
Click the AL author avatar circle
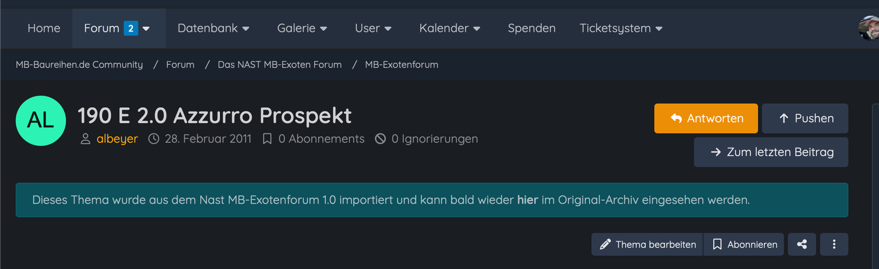(x=41, y=121)
